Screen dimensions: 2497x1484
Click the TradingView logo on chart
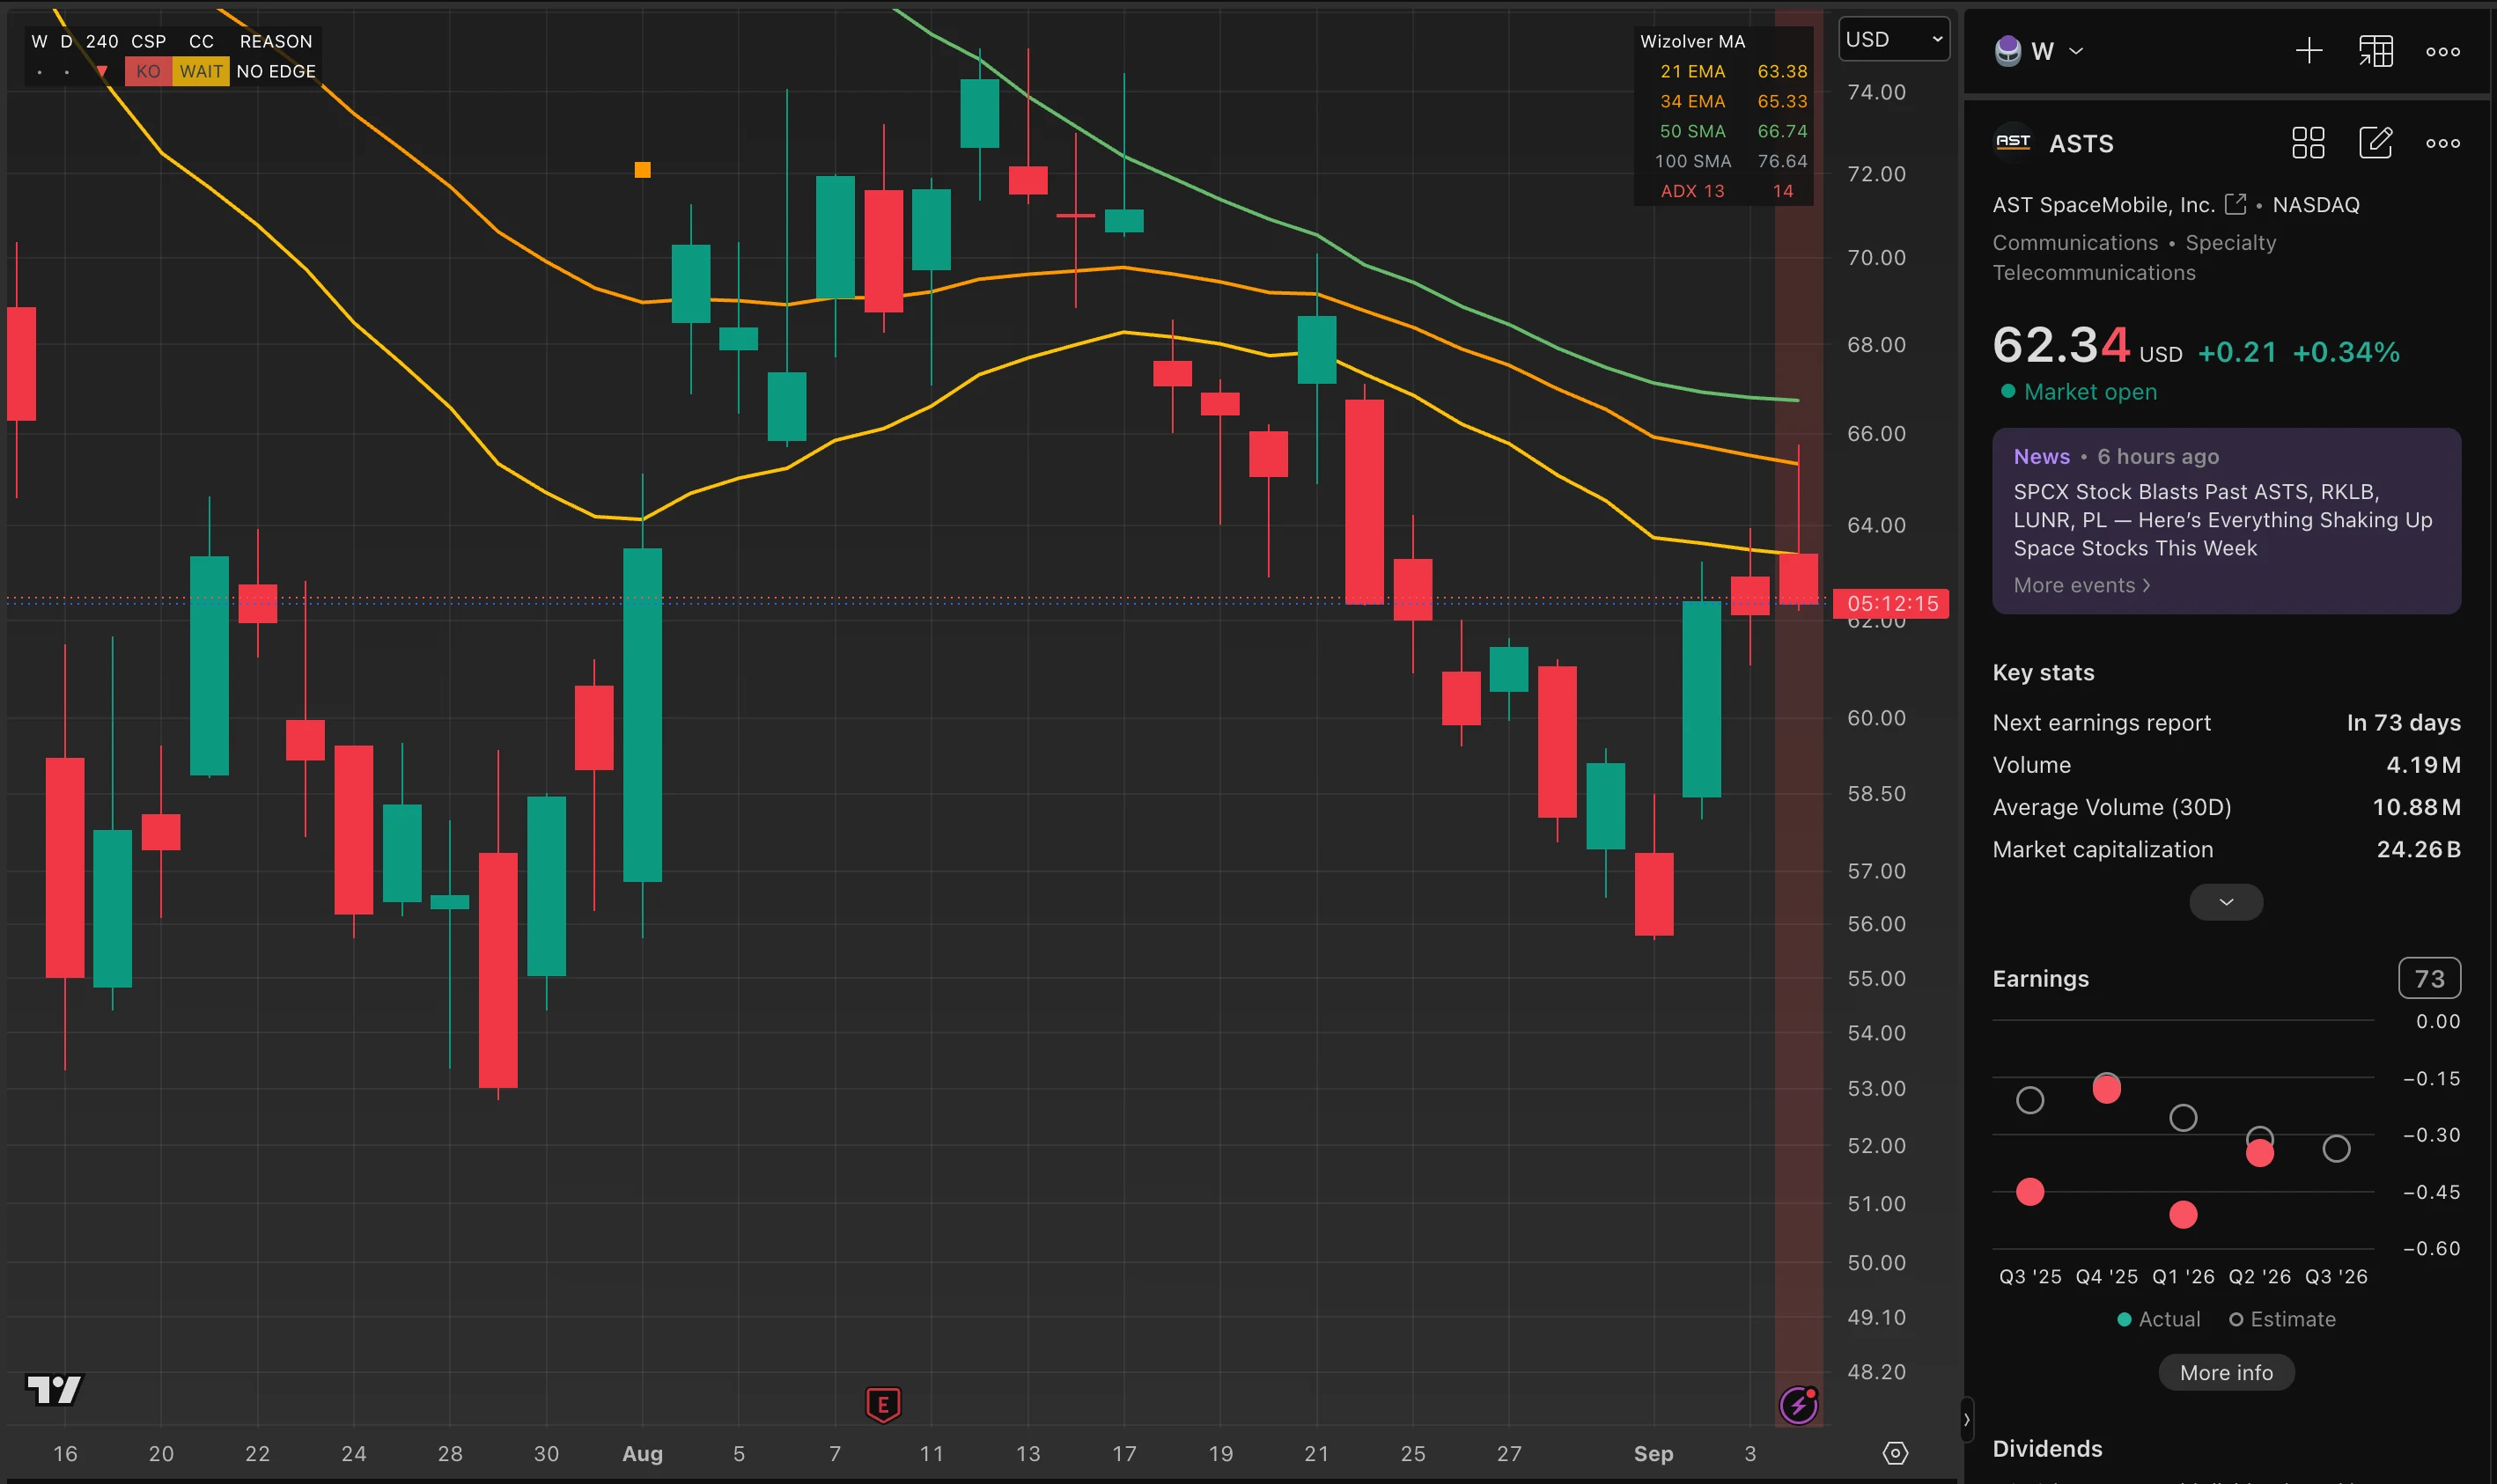(54, 1389)
